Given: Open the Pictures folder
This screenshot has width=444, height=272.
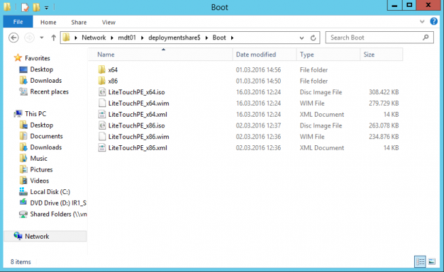Looking at the screenshot, I should coord(41,170).
